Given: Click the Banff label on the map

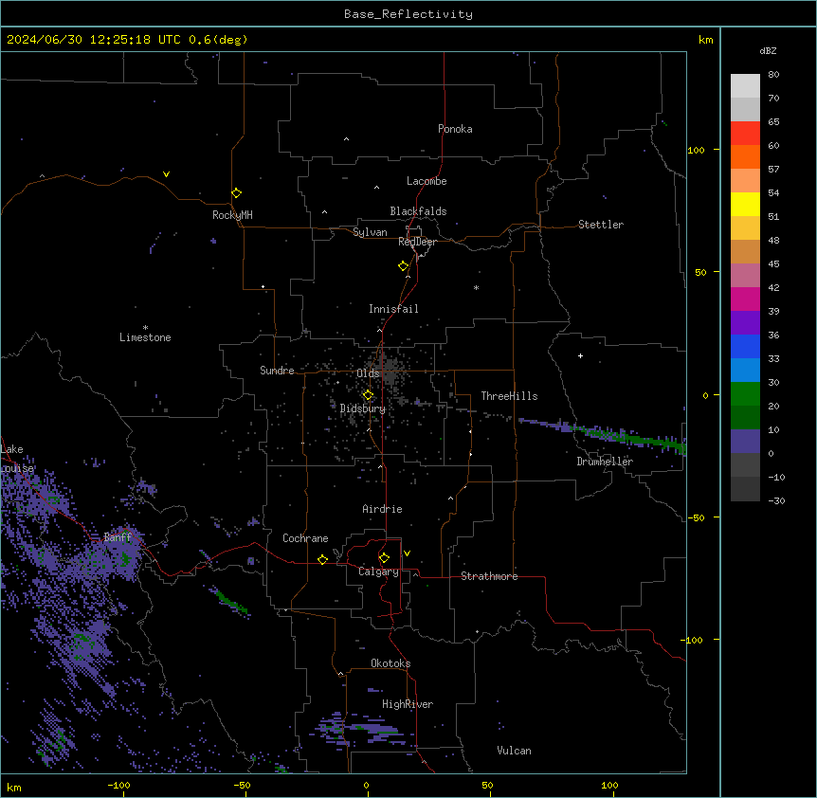Looking at the screenshot, I should [118, 537].
